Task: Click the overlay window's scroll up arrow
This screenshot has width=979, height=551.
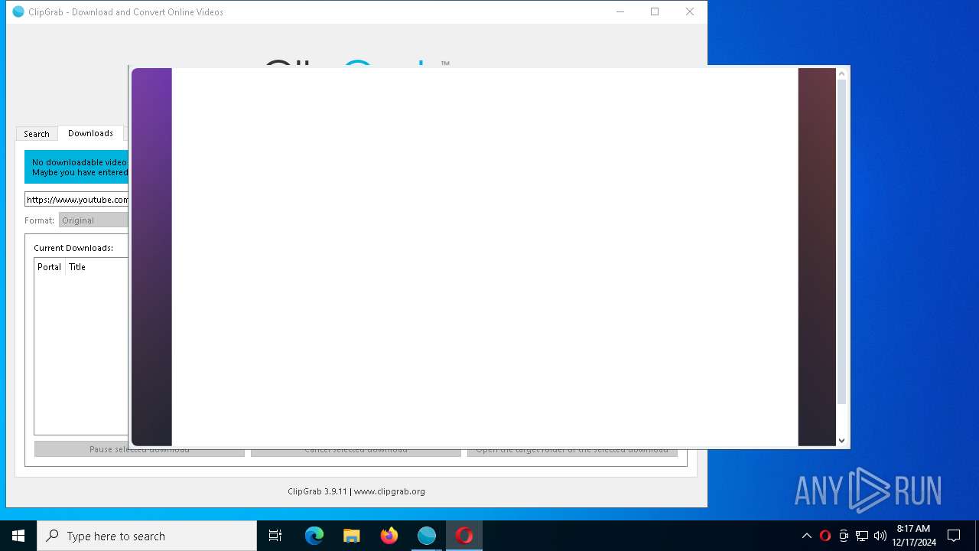Action: click(841, 74)
